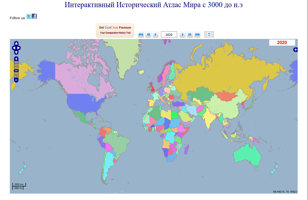Fast forward using double-right arrows
The height and width of the screenshot is (200, 308).
(190, 34)
